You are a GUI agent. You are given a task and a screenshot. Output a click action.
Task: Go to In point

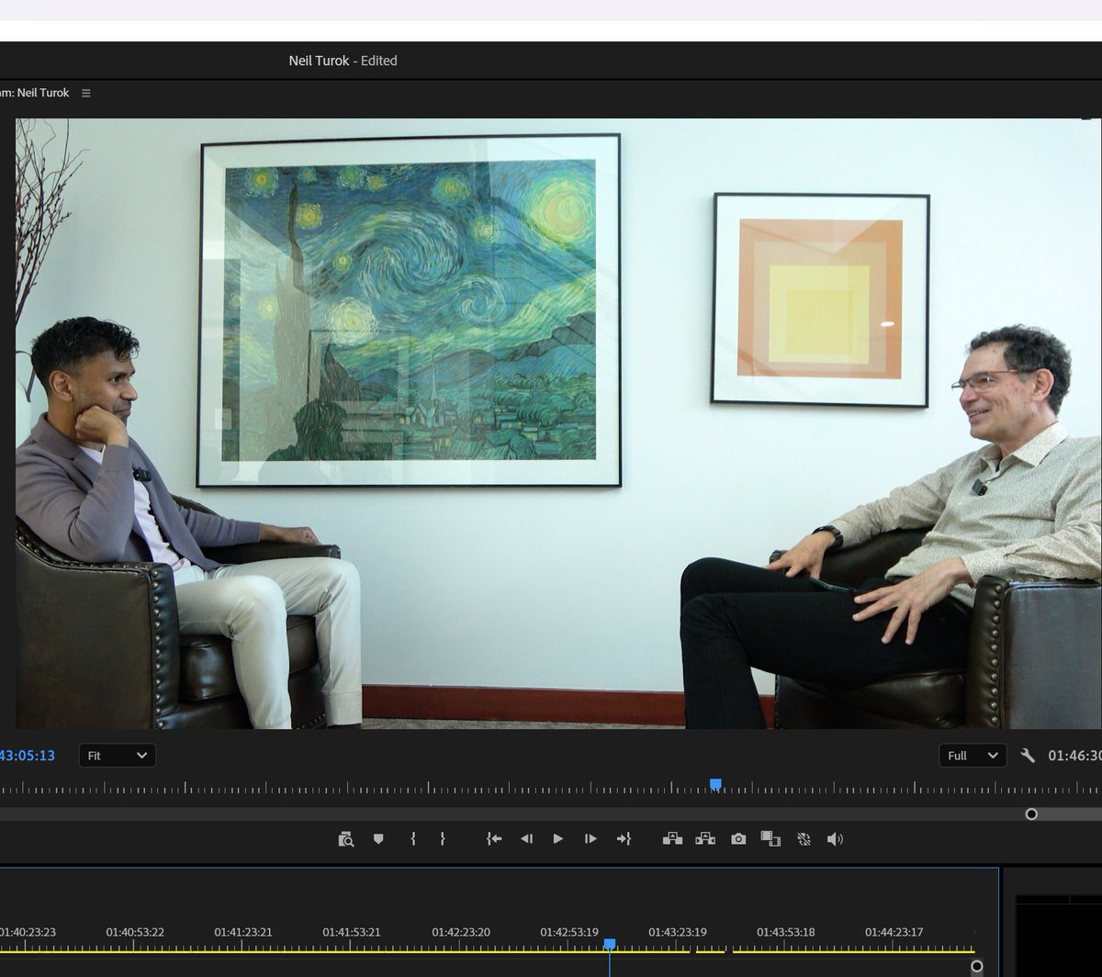pos(494,838)
